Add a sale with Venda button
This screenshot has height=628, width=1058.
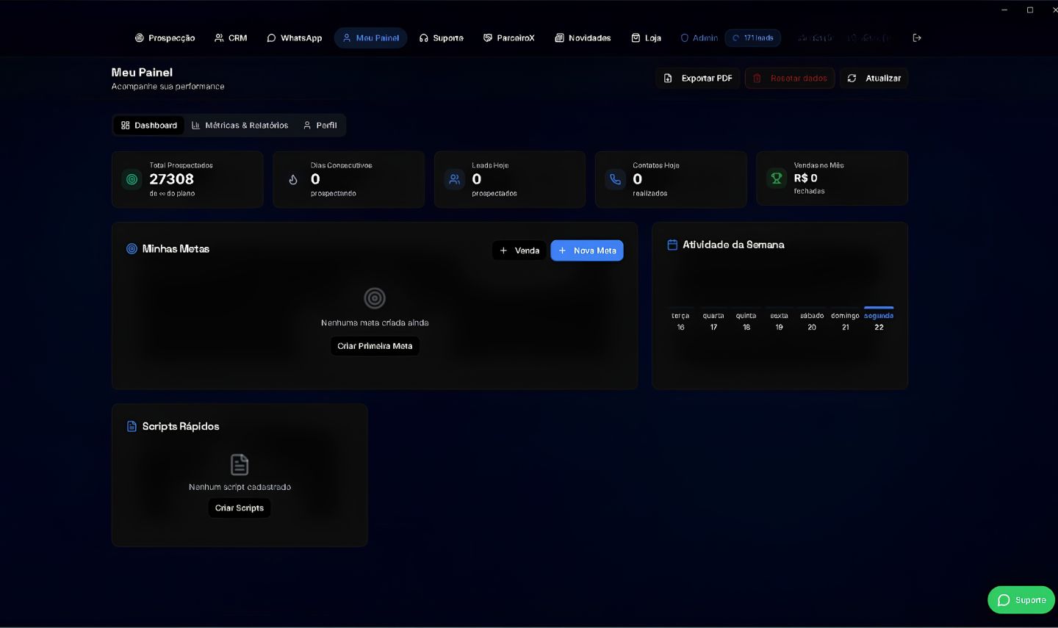(519, 250)
